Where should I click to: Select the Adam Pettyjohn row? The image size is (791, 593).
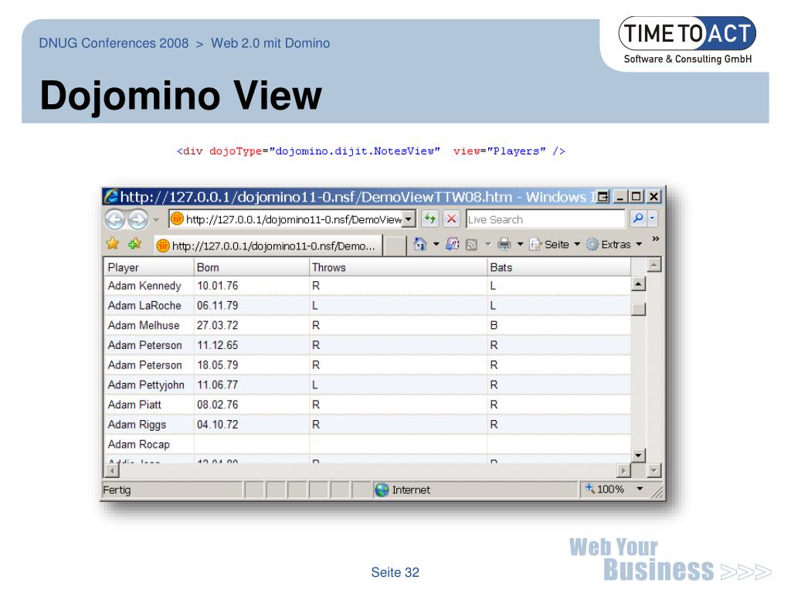click(x=367, y=385)
